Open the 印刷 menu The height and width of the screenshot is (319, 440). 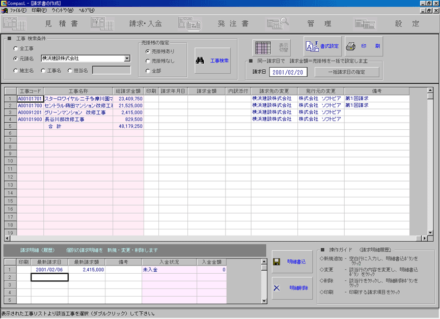pos(39,10)
